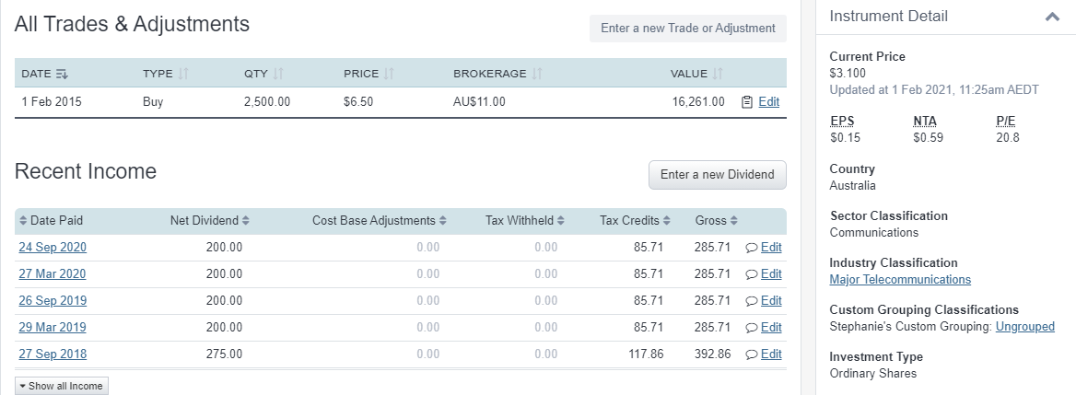This screenshot has width=1076, height=395.
Task: Click the 117.86 tax credits value
Action: click(x=646, y=354)
